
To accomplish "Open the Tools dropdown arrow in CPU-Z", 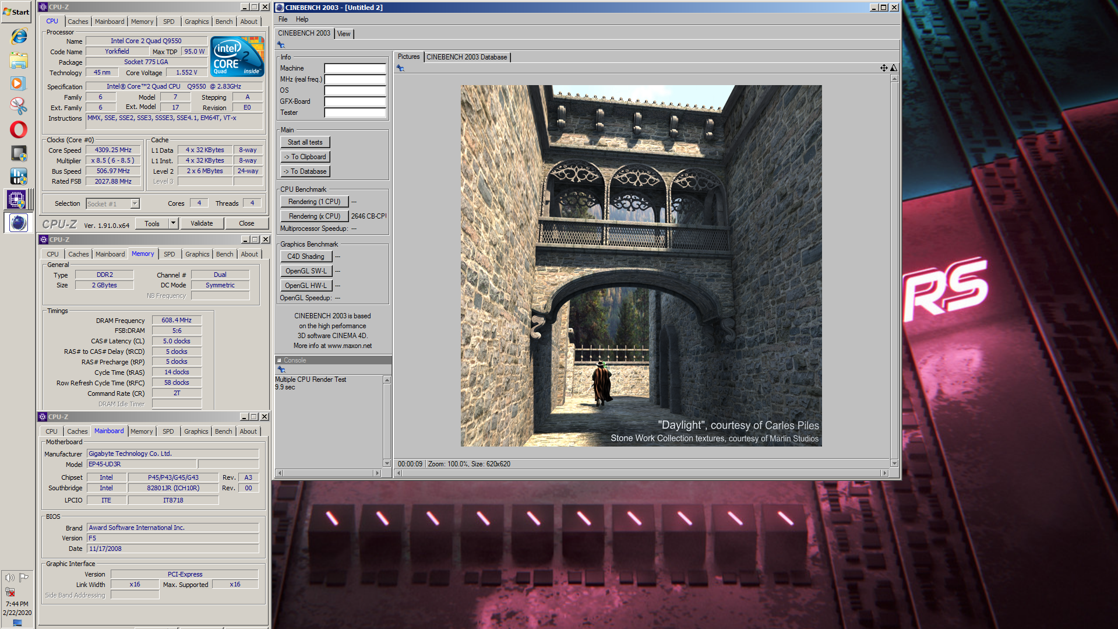I will click(x=173, y=223).
